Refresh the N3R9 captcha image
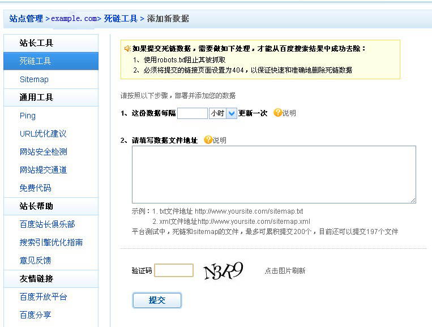The height and width of the screenshot is (327, 432). pos(224,270)
